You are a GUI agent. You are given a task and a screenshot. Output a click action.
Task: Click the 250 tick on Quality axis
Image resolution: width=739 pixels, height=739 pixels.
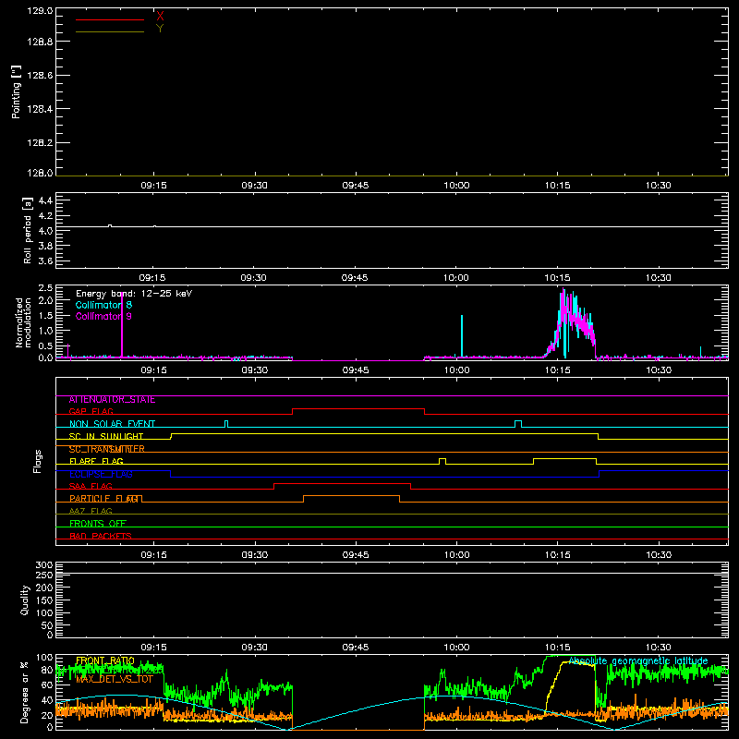click(44, 575)
